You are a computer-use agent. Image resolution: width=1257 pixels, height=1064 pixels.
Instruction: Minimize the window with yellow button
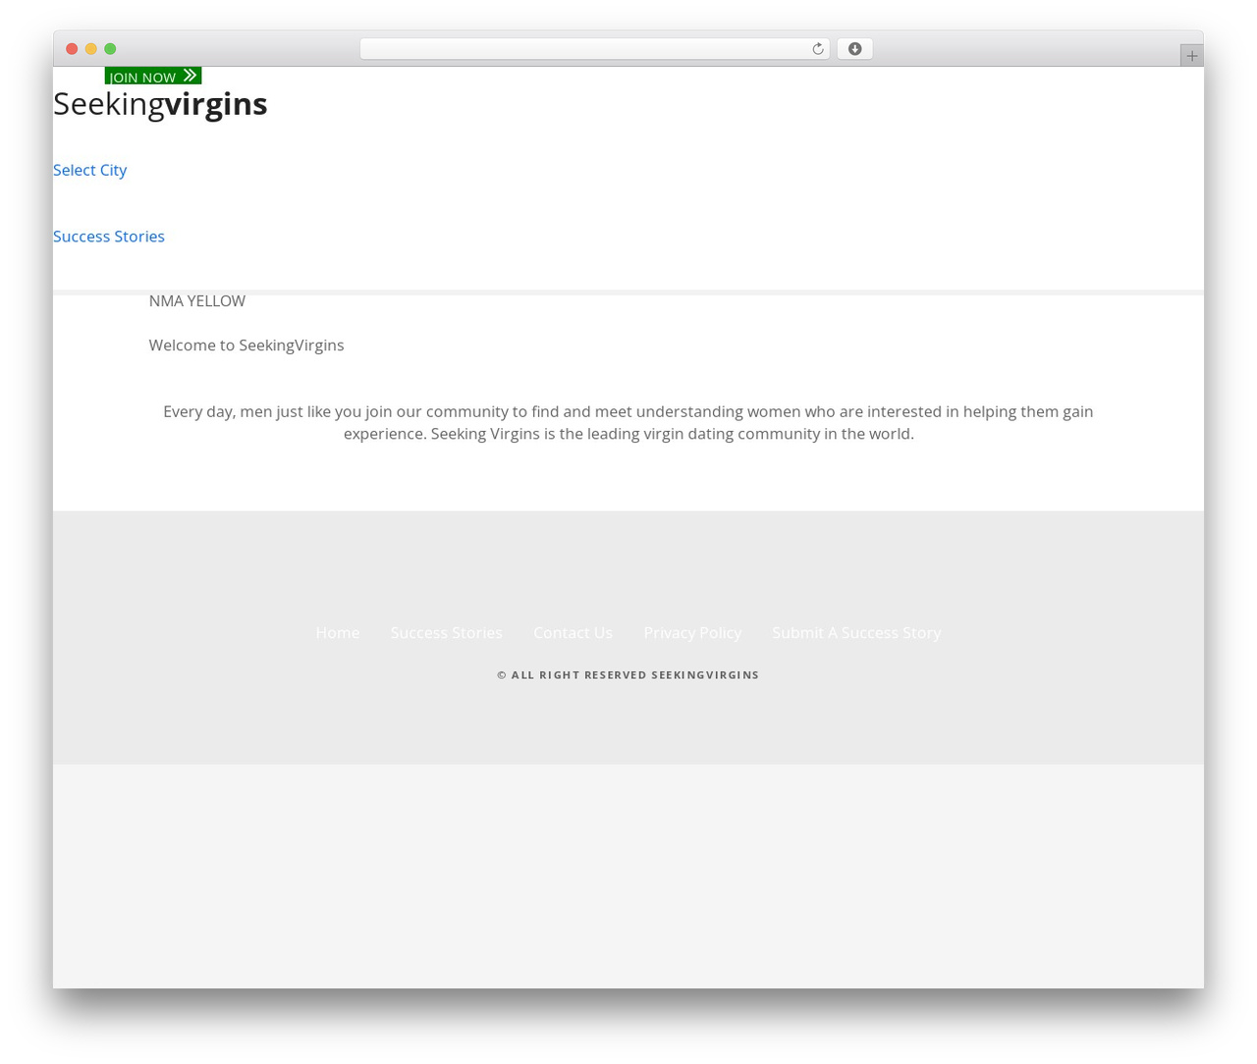point(91,49)
